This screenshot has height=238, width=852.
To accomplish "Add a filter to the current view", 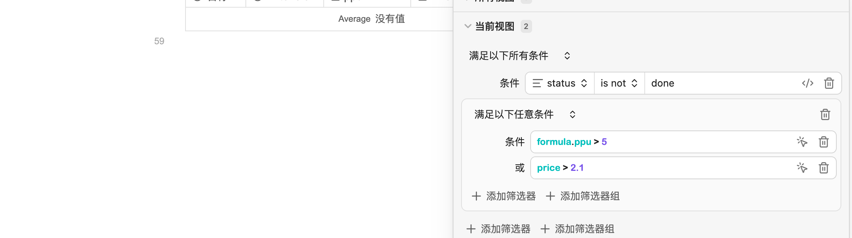I will click(x=499, y=229).
